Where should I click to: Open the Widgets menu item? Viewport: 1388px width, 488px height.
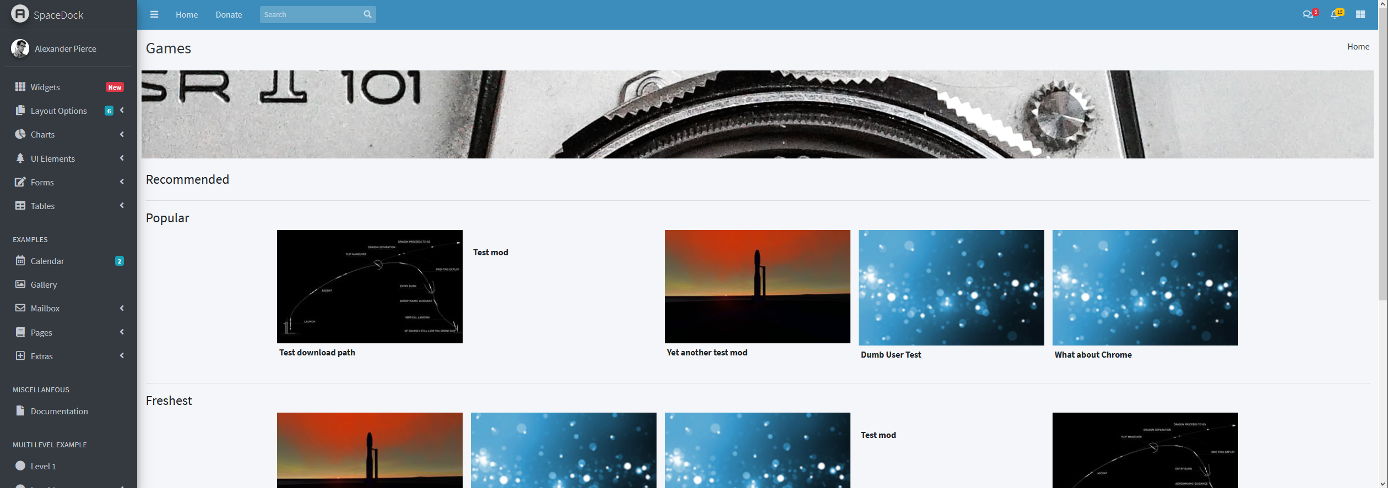tap(68, 87)
